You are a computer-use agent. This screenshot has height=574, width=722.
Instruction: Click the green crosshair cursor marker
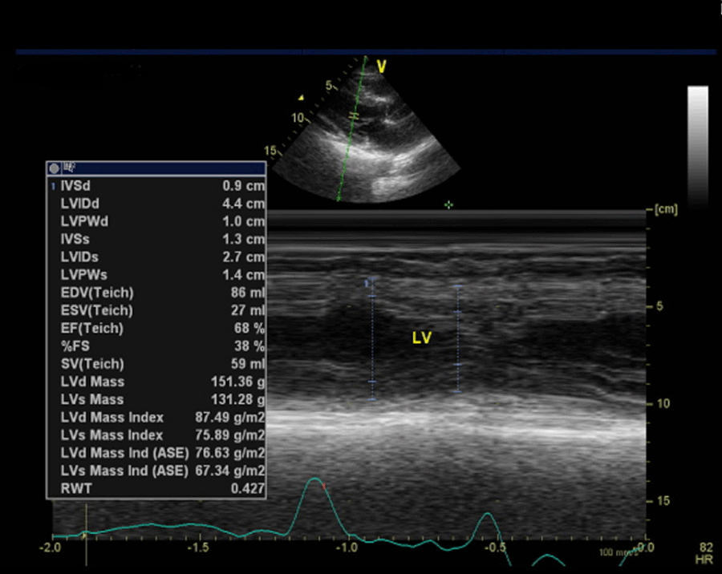click(448, 205)
